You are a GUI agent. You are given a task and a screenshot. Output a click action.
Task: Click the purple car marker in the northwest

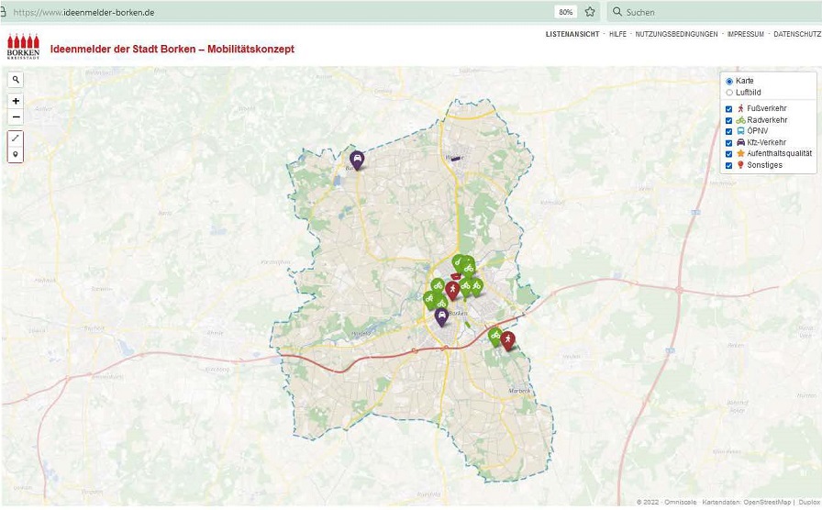coord(358,158)
